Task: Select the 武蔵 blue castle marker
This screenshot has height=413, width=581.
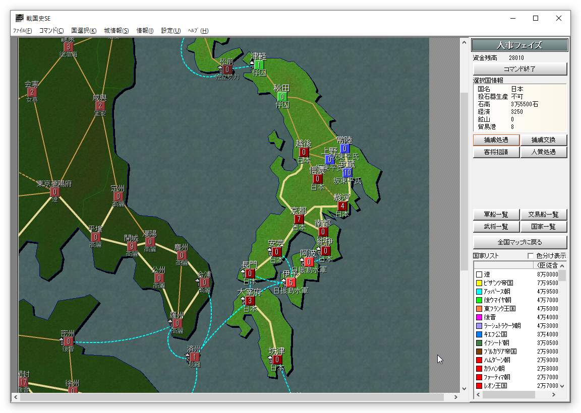Action: pyautogui.click(x=347, y=173)
